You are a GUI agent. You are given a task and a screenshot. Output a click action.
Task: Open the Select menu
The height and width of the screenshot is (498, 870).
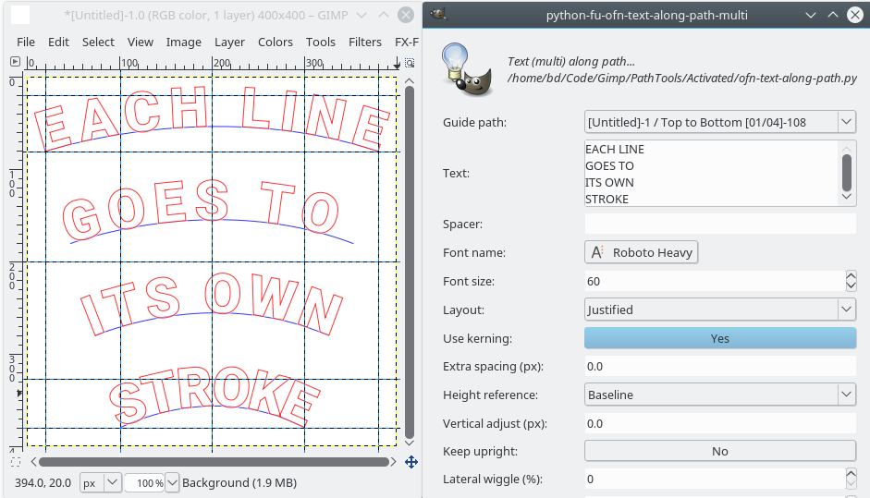pos(98,43)
